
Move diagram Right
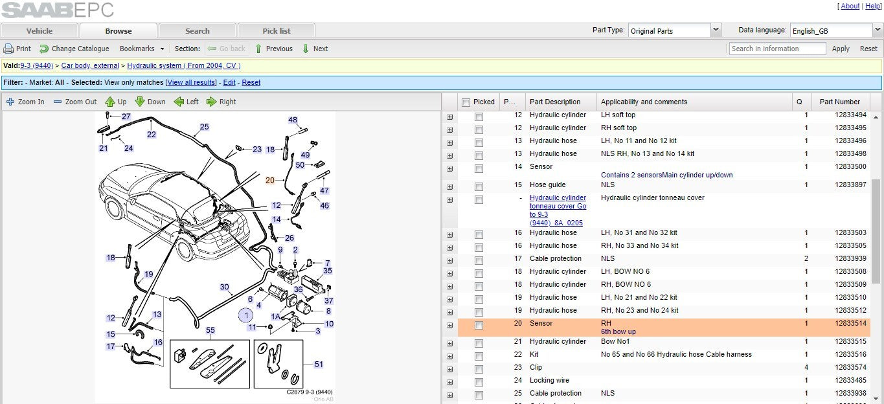click(221, 102)
